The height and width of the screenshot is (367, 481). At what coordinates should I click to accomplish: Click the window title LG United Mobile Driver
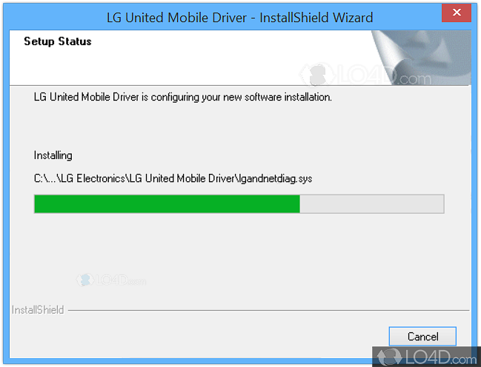[x=176, y=18]
